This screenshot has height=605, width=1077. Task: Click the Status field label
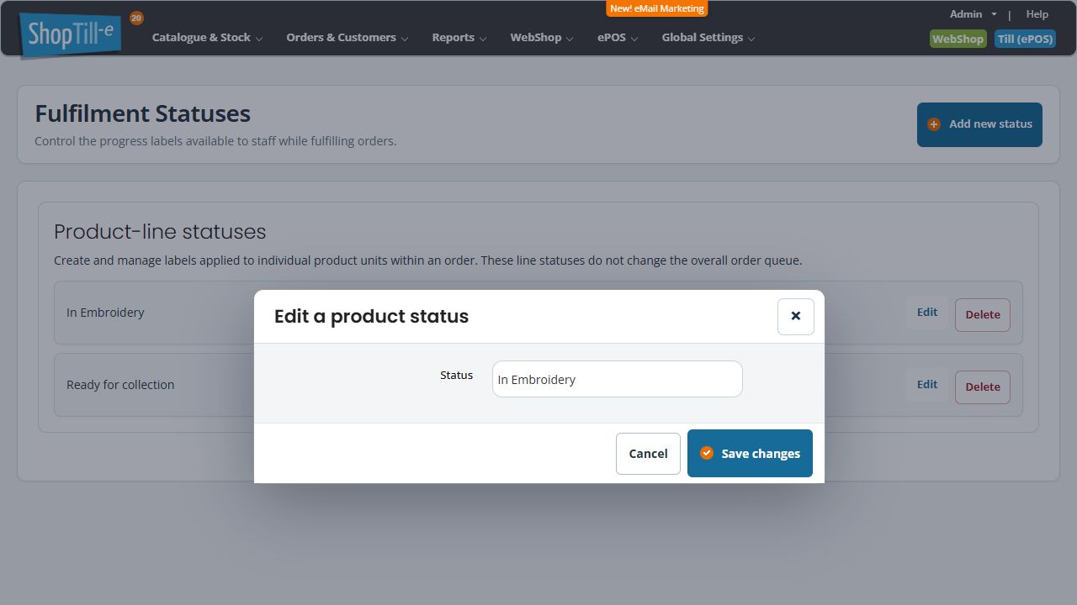click(457, 376)
